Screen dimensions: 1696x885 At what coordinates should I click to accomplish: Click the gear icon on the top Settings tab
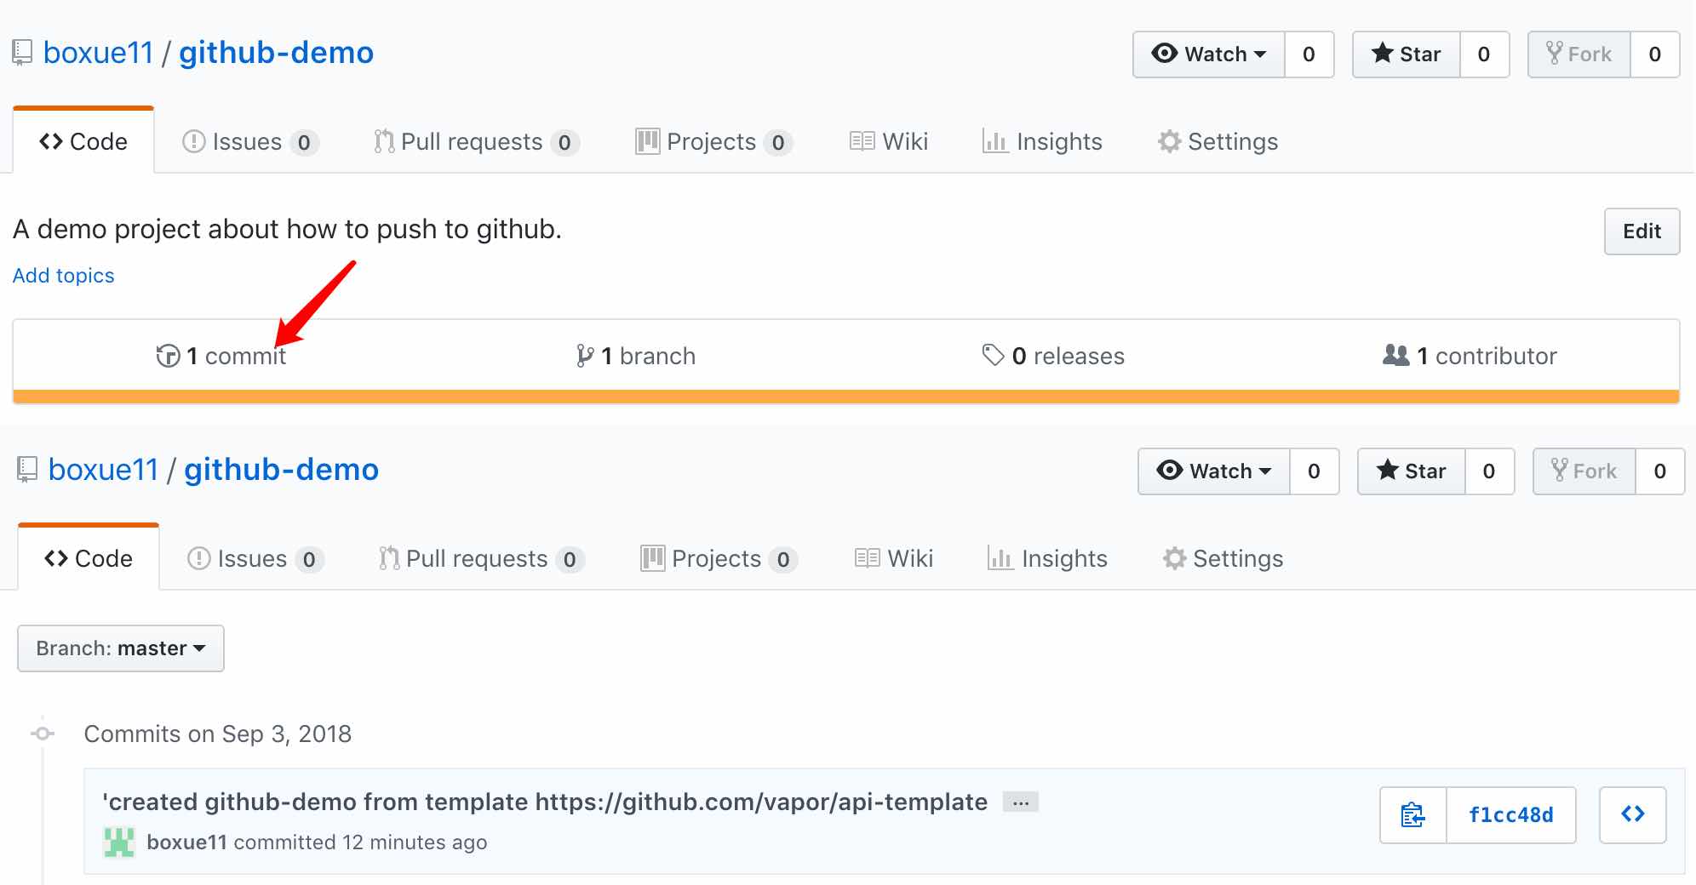click(1170, 141)
